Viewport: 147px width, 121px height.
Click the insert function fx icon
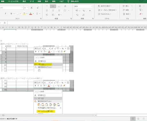[x=5, y=23]
